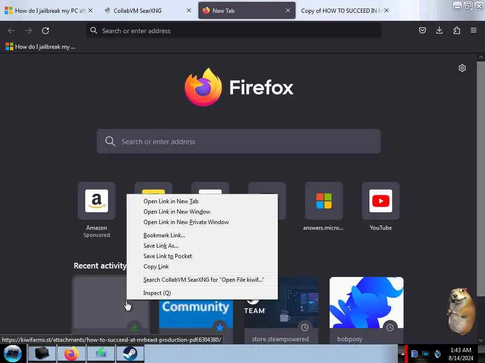Open Steam from the taskbar
Screen dimensions: 485x363
(x=130, y=354)
